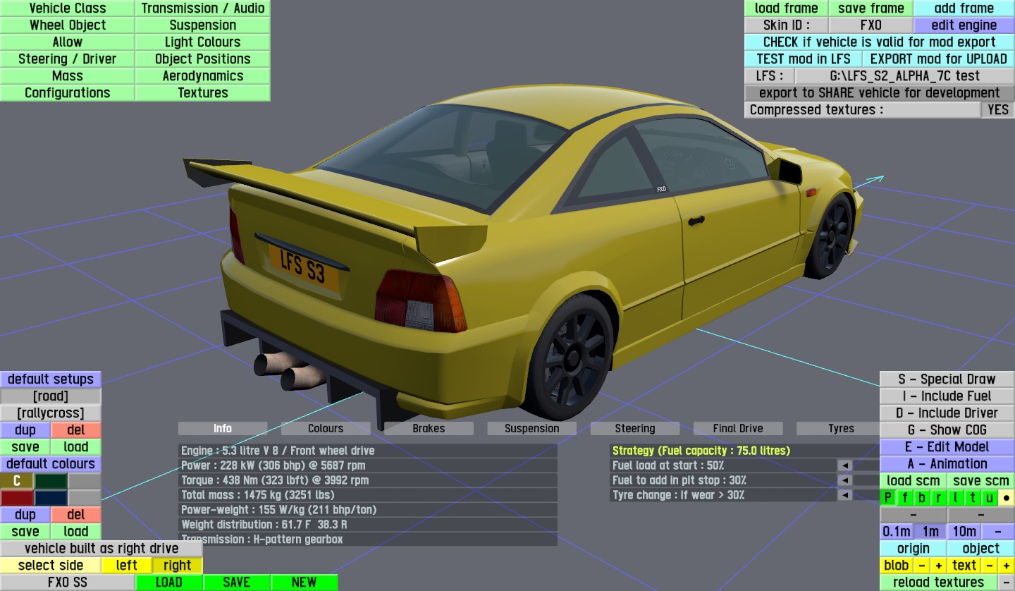Click the arrow beside Fuel load at start

[844, 465]
